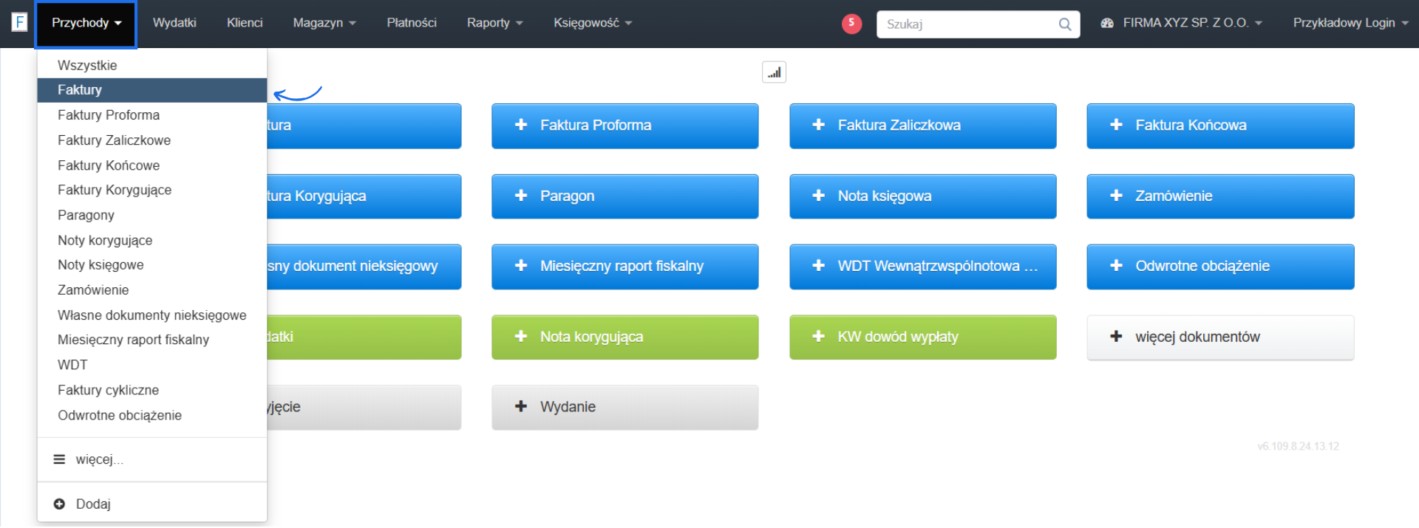Click the partly covered dokument nieksięgowy button
1419x528 pixels.
pyautogui.click(x=364, y=267)
